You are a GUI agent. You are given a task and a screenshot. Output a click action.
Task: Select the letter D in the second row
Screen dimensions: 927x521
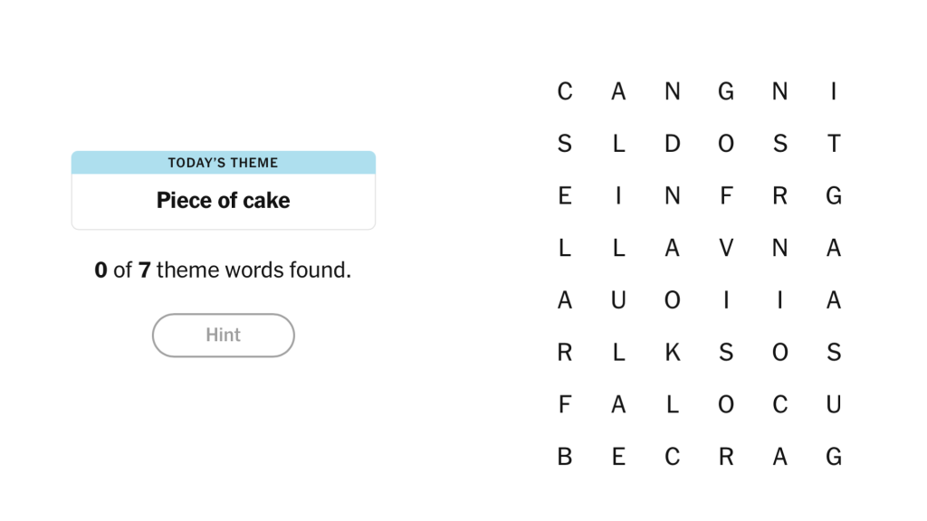(x=673, y=143)
